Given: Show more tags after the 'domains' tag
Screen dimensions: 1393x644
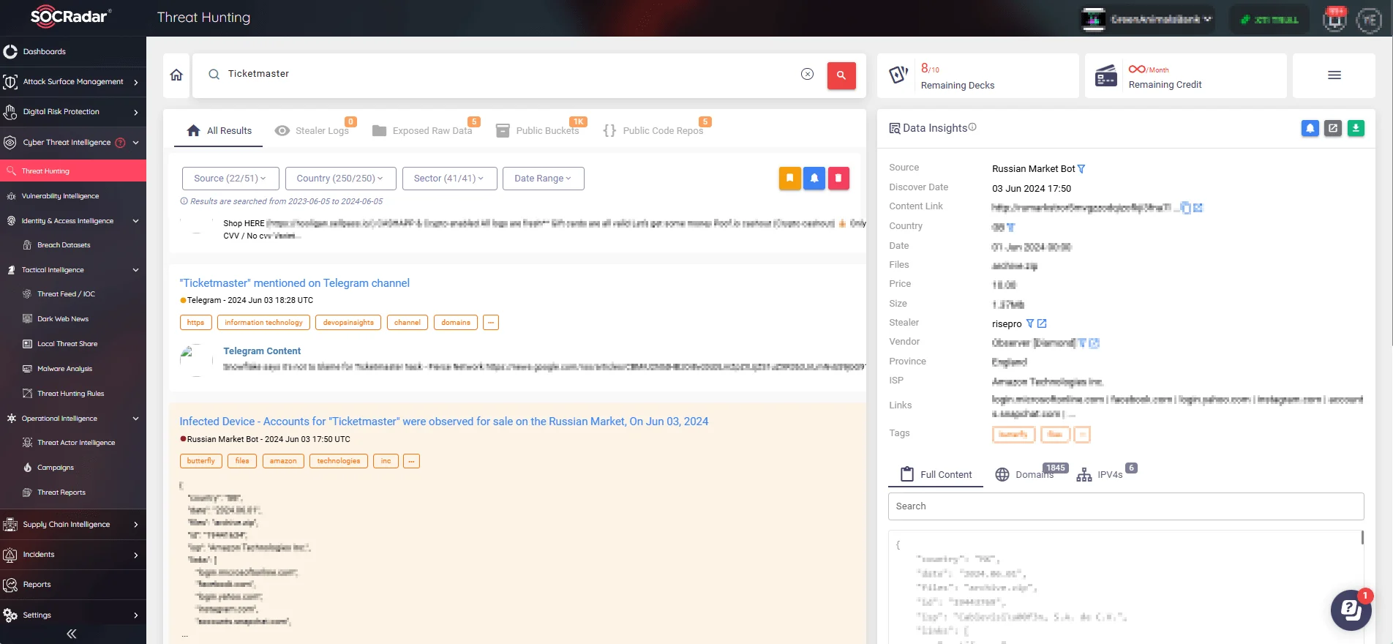Looking at the screenshot, I should [x=491, y=323].
